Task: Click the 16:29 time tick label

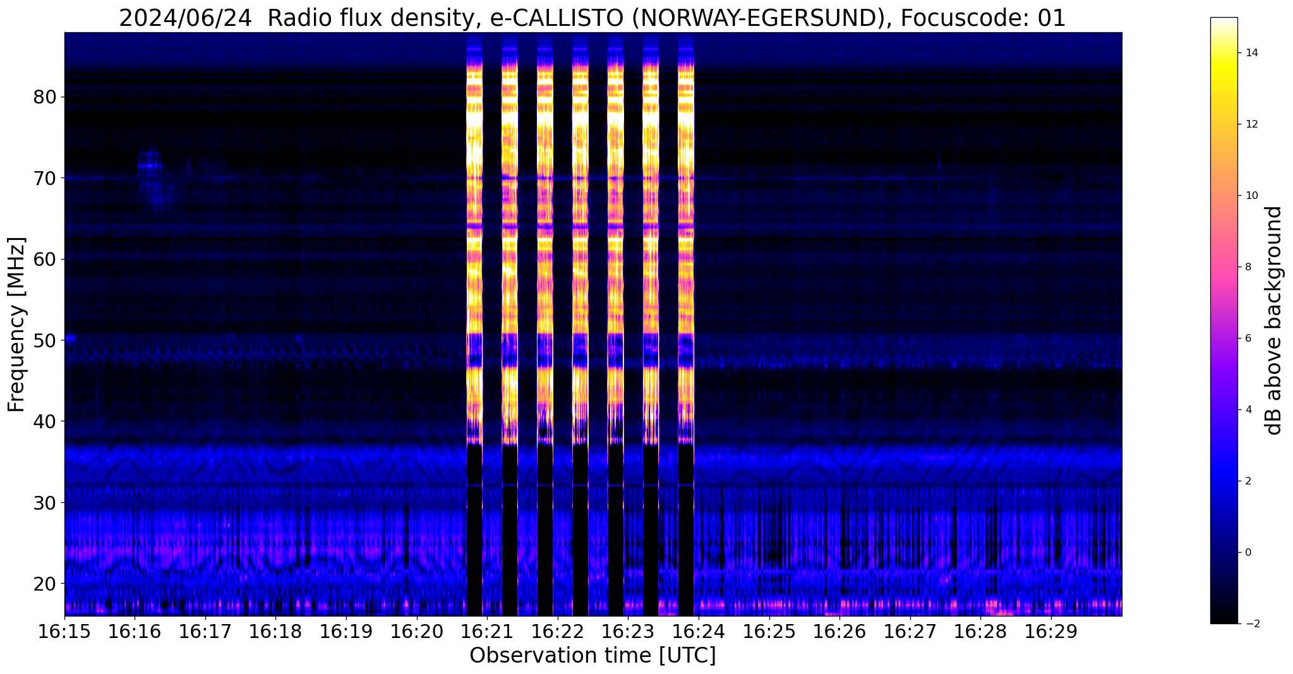Action: pyautogui.click(x=1051, y=631)
